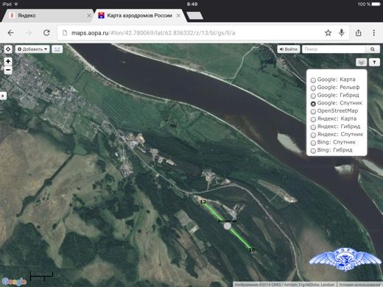The height and width of the screenshot is (287, 383).
Task: Click the Войти login button
Action: (x=289, y=49)
